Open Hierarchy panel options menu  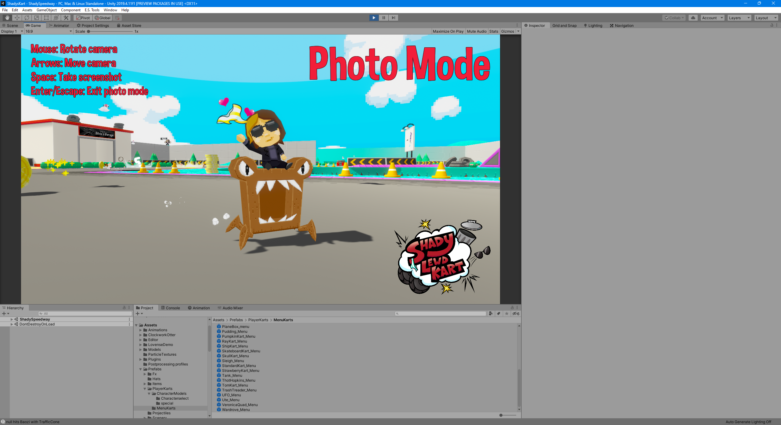point(129,308)
